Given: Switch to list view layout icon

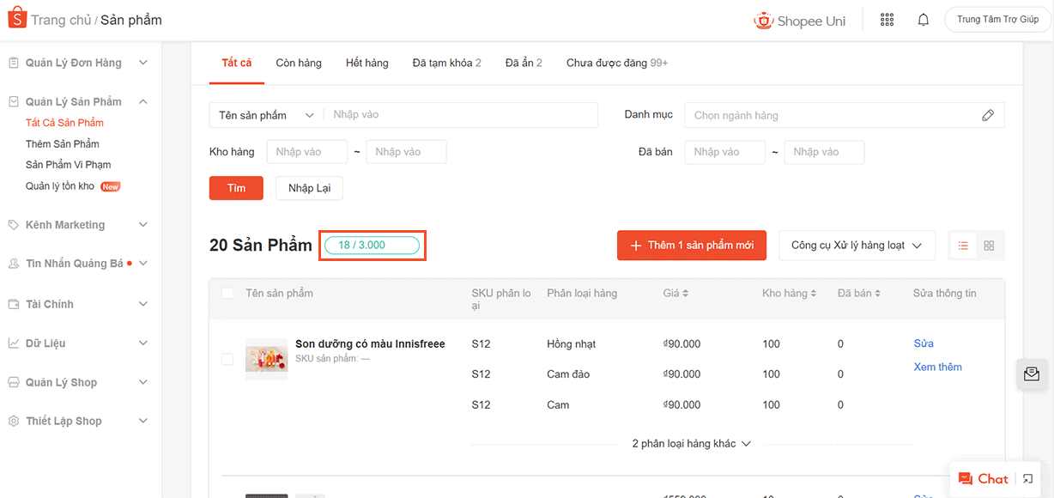Looking at the screenshot, I should [963, 246].
